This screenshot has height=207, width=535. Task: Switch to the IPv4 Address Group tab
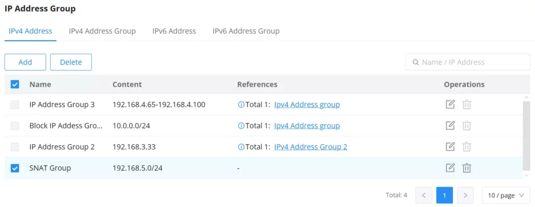pos(102,31)
